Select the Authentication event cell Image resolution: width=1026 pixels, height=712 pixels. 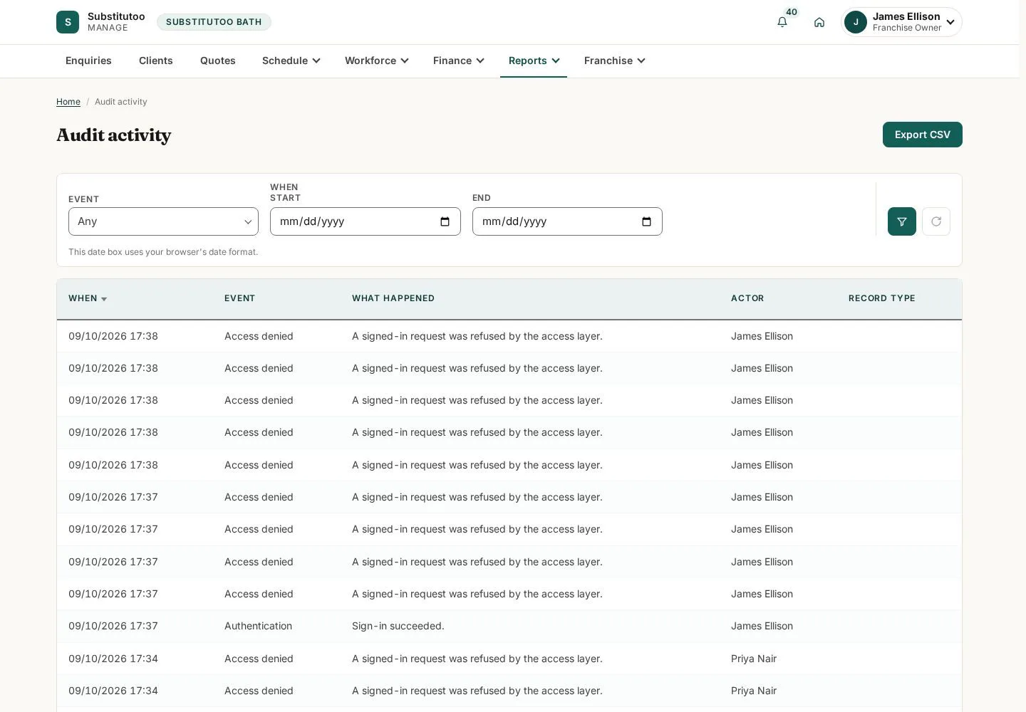258,626
